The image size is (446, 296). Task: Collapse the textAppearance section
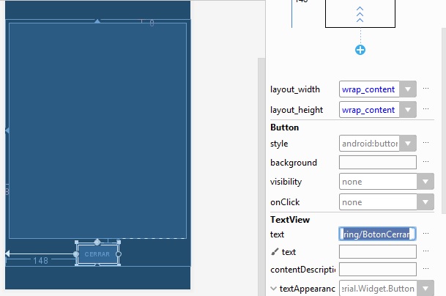[275, 289]
